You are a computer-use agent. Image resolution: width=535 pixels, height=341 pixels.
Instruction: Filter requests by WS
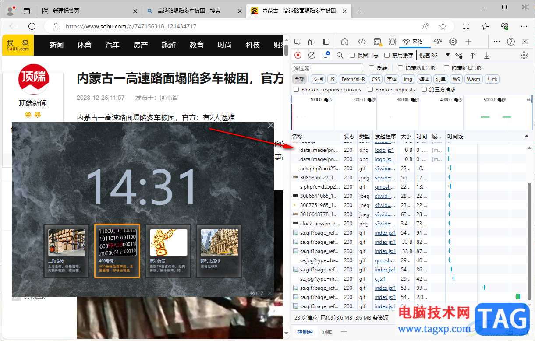click(456, 79)
